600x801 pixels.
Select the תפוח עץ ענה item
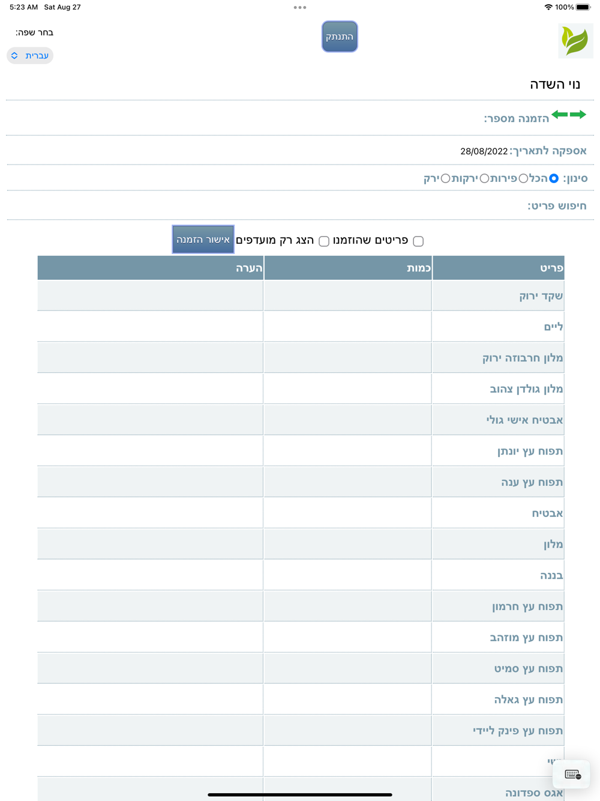(x=532, y=483)
